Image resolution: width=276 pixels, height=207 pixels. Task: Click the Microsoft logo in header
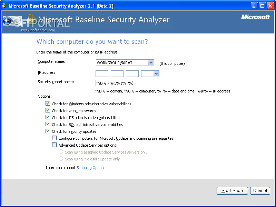pos(255,17)
